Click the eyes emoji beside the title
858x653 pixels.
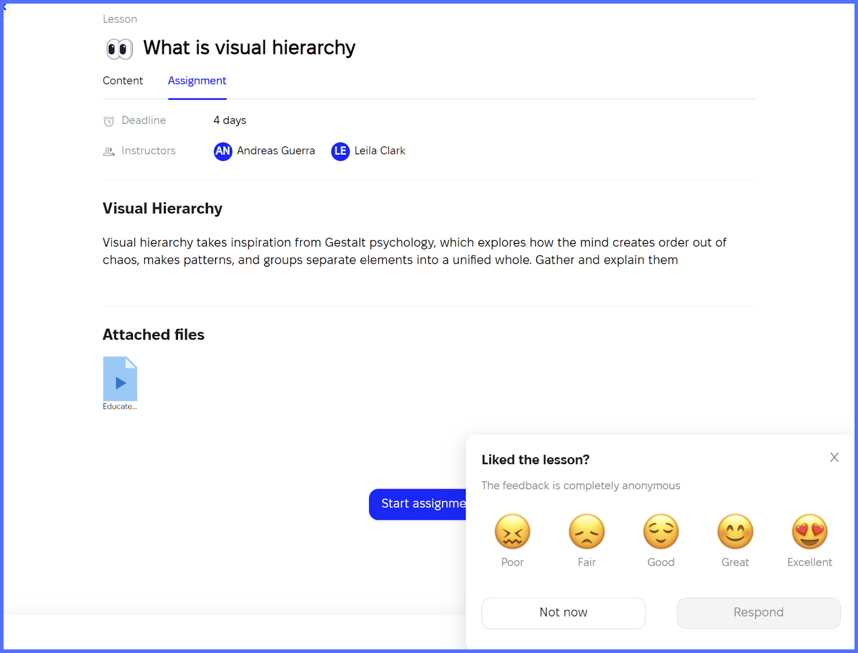pos(119,48)
